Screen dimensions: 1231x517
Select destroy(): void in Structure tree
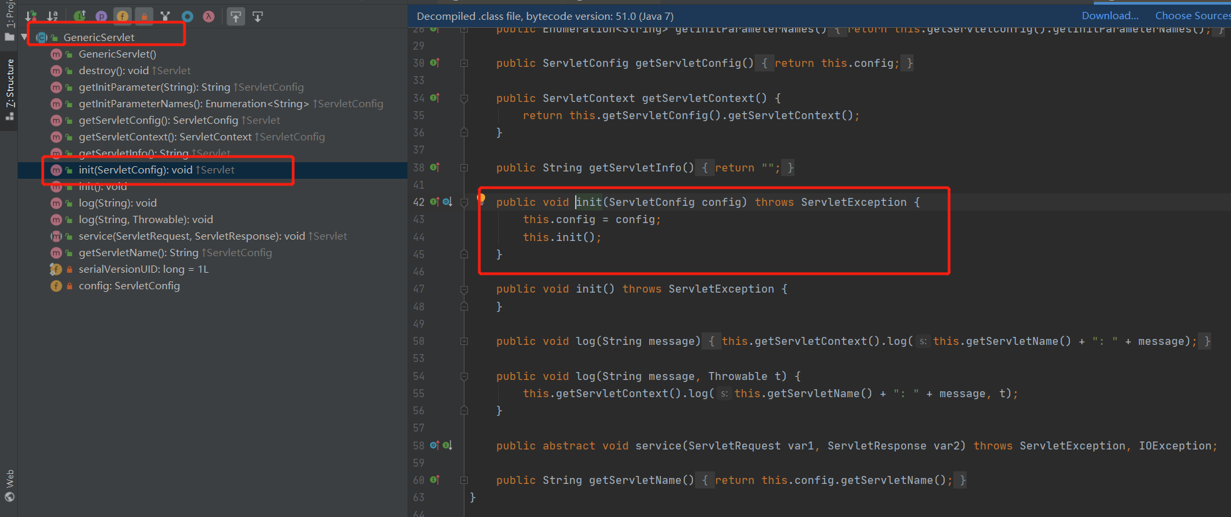coord(134,71)
